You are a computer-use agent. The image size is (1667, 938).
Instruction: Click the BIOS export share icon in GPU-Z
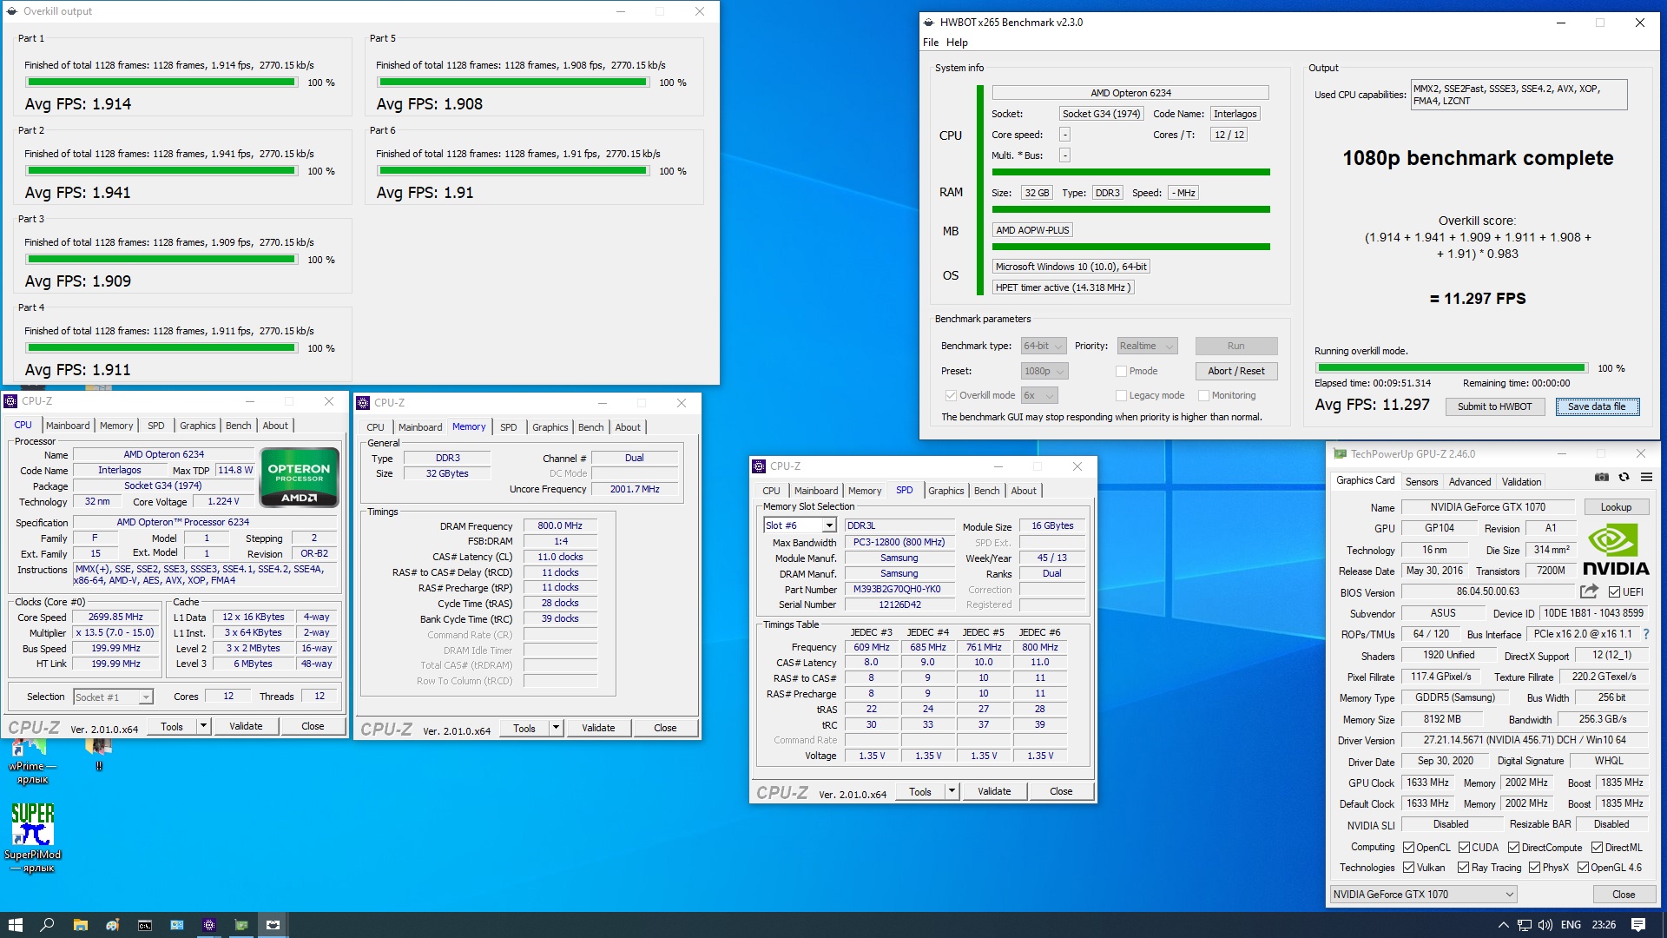[1589, 591]
